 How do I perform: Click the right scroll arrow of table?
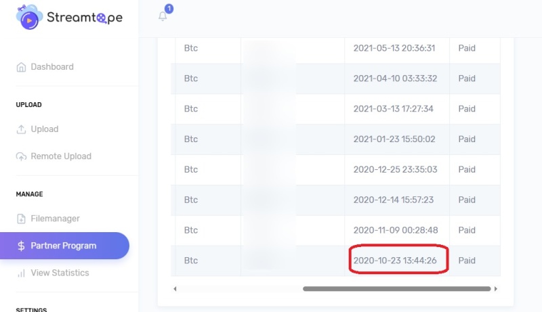495,289
